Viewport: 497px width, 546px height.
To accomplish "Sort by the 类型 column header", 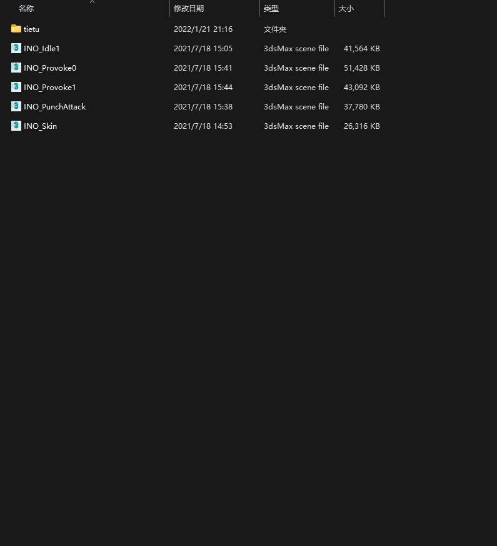I will point(271,9).
